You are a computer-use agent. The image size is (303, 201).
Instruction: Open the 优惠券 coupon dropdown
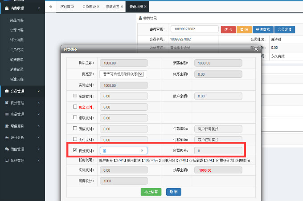[x=141, y=74]
